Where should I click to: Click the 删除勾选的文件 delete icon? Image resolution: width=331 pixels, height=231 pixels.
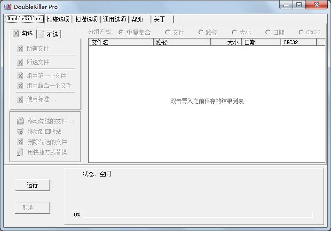tap(20, 142)
